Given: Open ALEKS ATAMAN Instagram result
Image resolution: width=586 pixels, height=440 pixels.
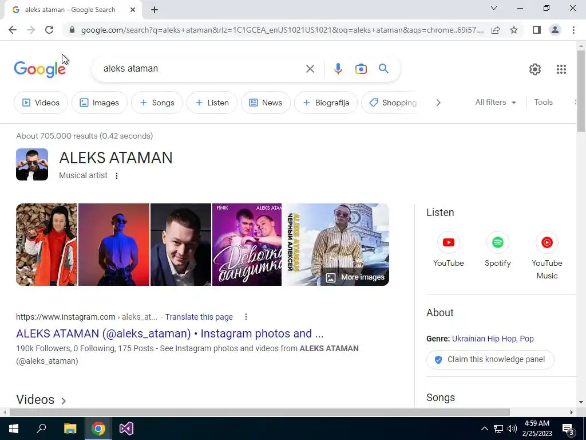Looking at the screenshot, I should coord(169,333).
